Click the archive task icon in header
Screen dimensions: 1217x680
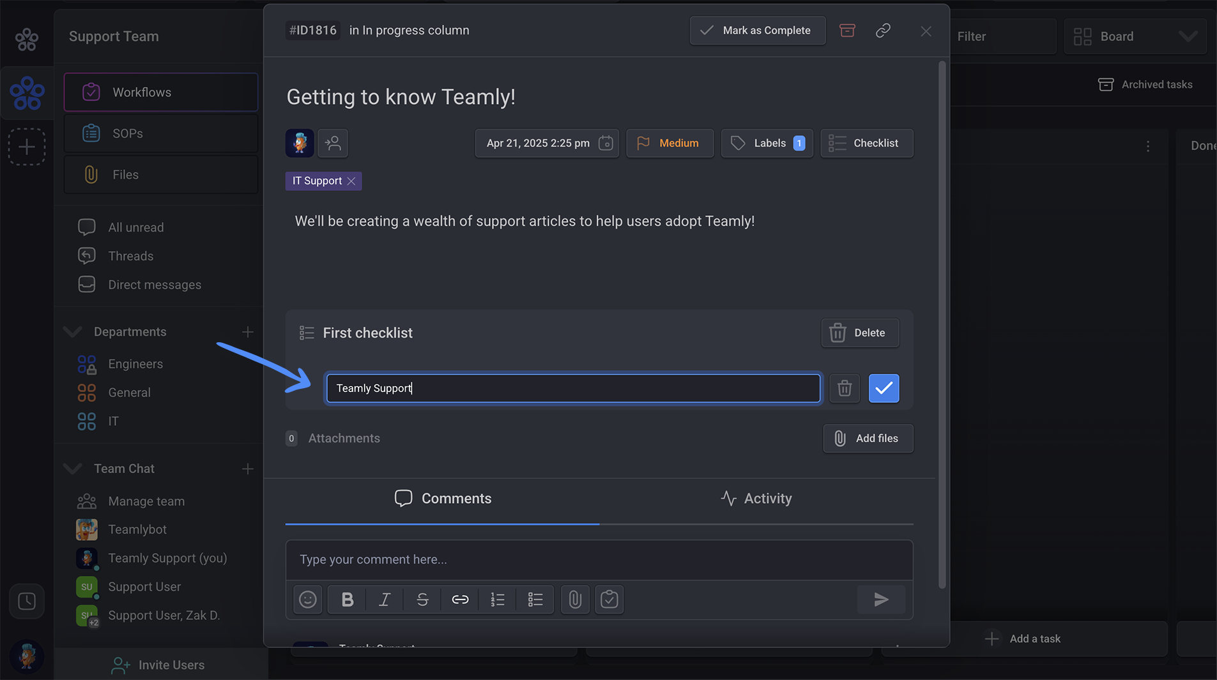point(847,31)
